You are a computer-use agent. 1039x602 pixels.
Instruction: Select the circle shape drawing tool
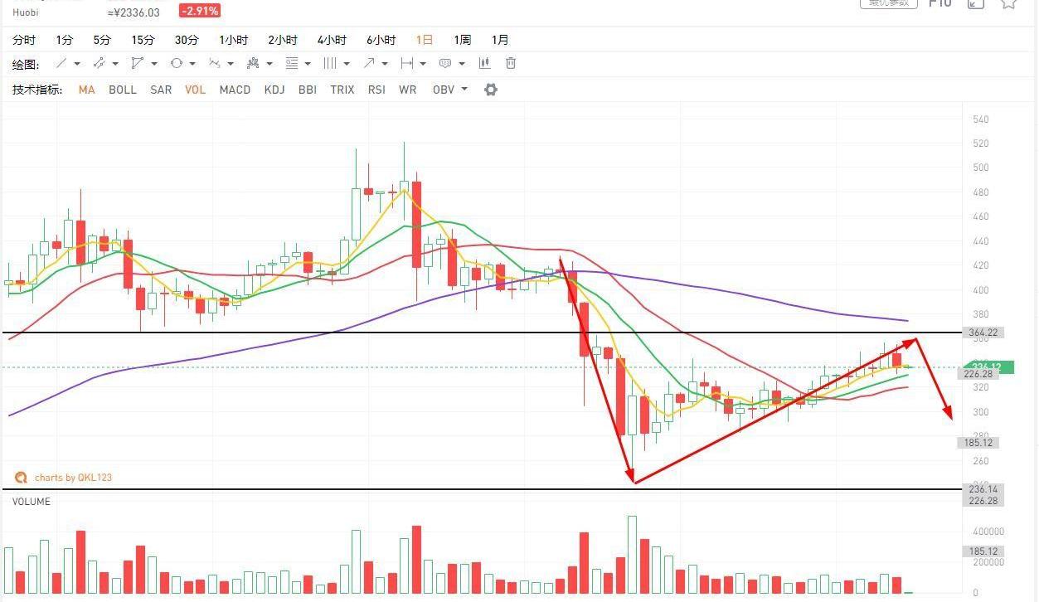click(x=177, y=64)
